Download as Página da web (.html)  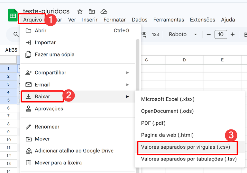coord(190,135)
